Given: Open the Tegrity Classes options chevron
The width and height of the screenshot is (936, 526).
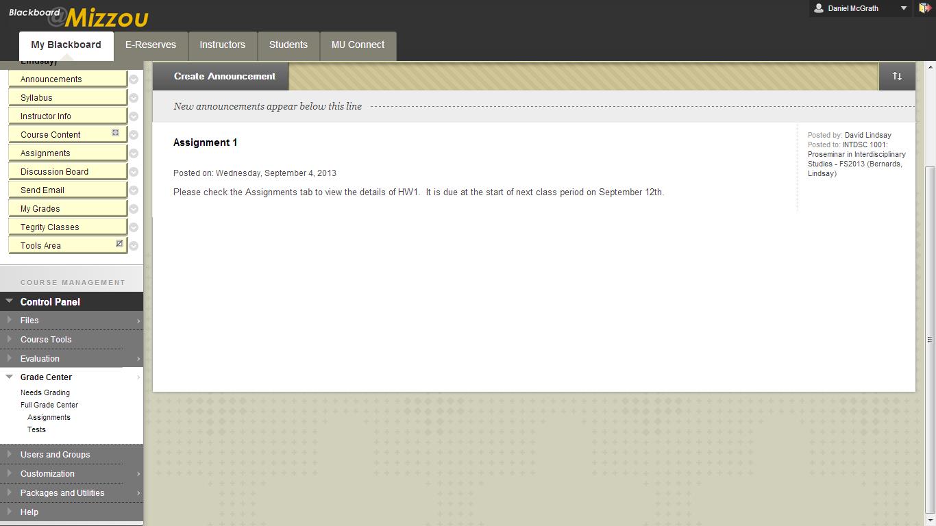Looking at the screenshot, I should [x=134, y=227].
